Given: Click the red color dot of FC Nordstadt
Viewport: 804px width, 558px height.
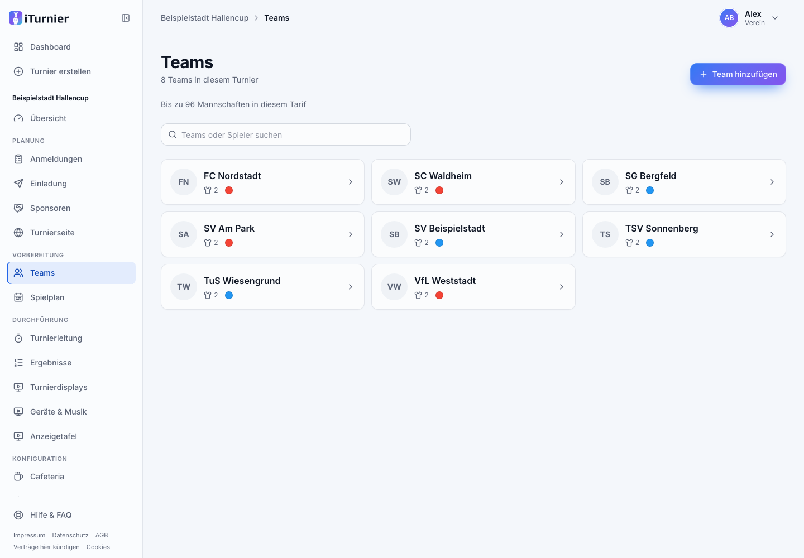Looking at the screenshot, I should tap(229, 190).
